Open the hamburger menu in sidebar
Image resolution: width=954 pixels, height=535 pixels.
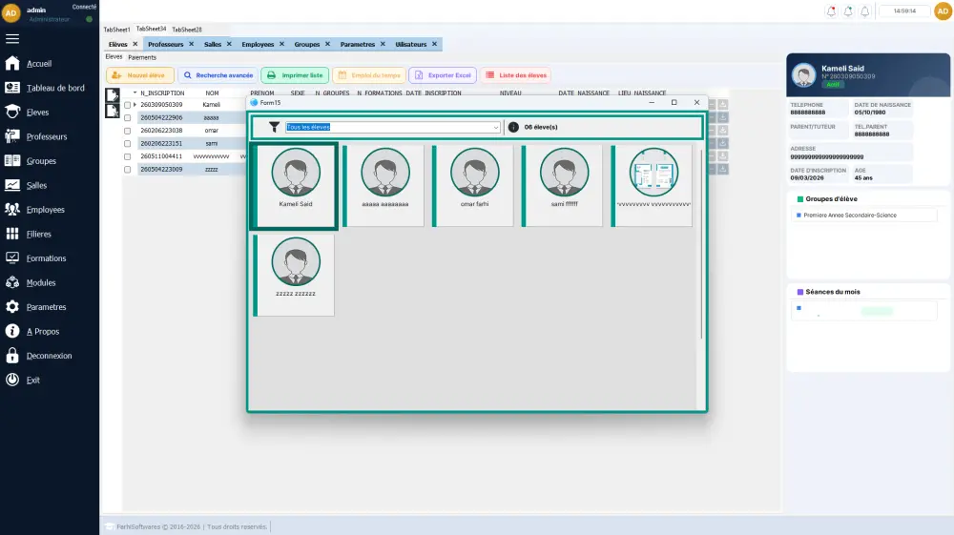coord(12,39)
